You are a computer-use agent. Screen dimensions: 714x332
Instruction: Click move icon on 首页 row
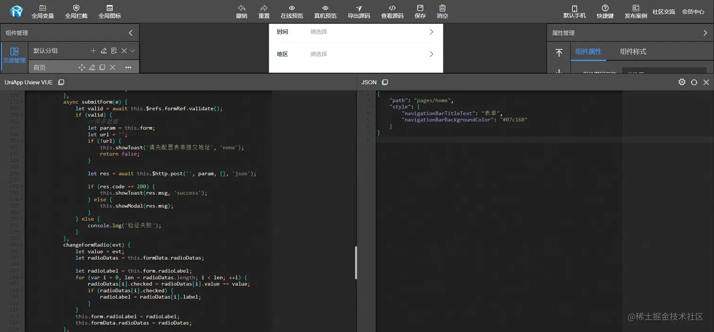coord(82,67)
